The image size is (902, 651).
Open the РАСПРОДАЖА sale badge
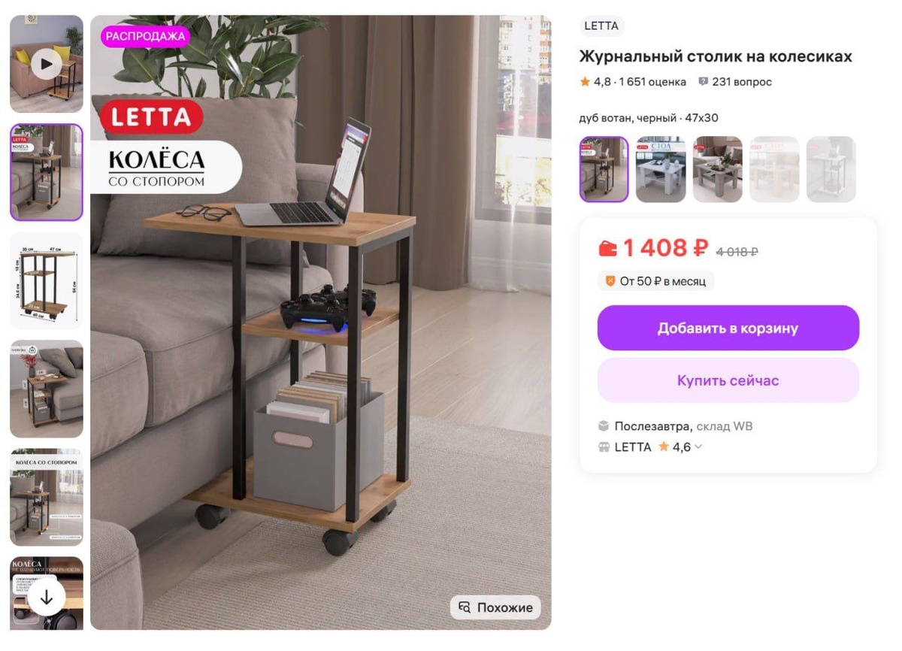[145, 36]
